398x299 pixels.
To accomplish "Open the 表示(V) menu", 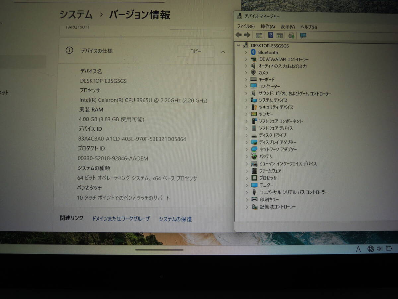I will [288, 27].
